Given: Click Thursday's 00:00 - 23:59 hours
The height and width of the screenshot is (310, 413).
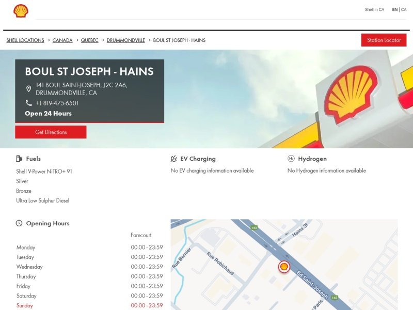Looking at the screenshot, I should [147, 276].
